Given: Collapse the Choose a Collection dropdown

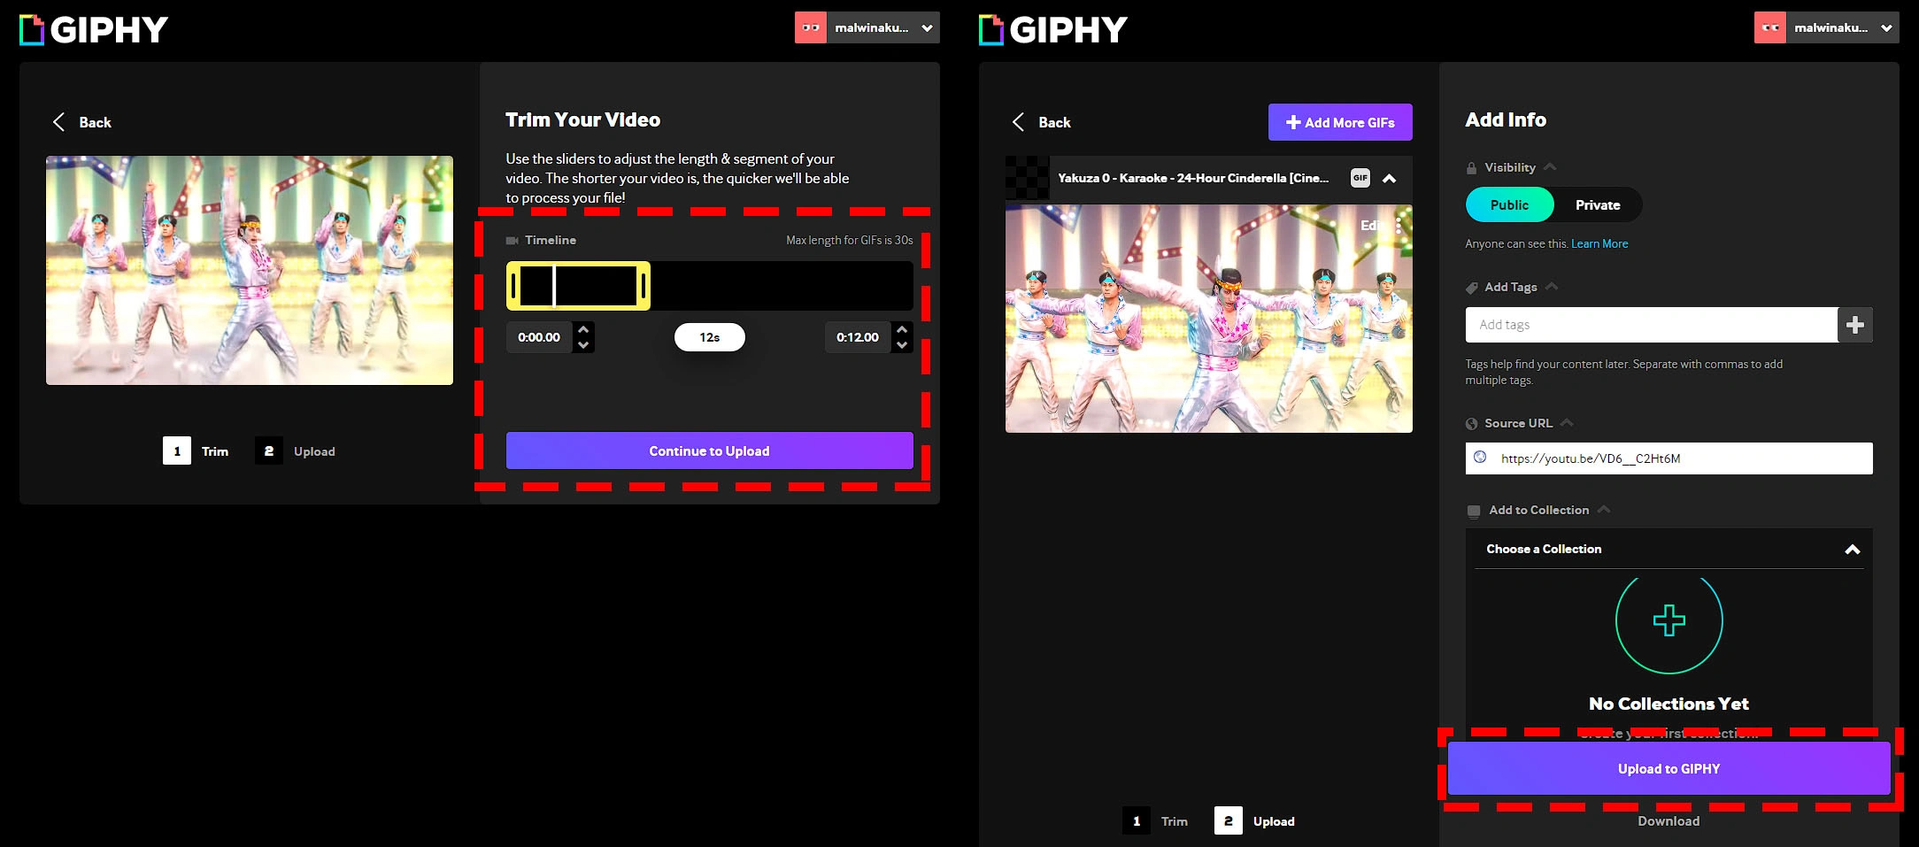Looking at the screenshot, I should [1852, 550].
